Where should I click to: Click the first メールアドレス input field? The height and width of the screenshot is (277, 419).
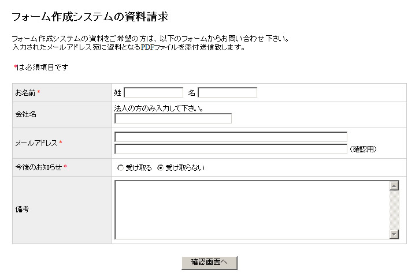pos(231,137)
